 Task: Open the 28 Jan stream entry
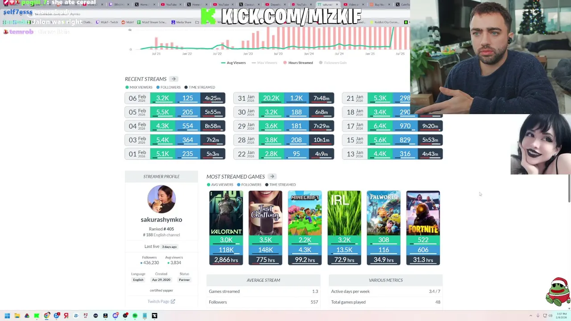[284, 140]
